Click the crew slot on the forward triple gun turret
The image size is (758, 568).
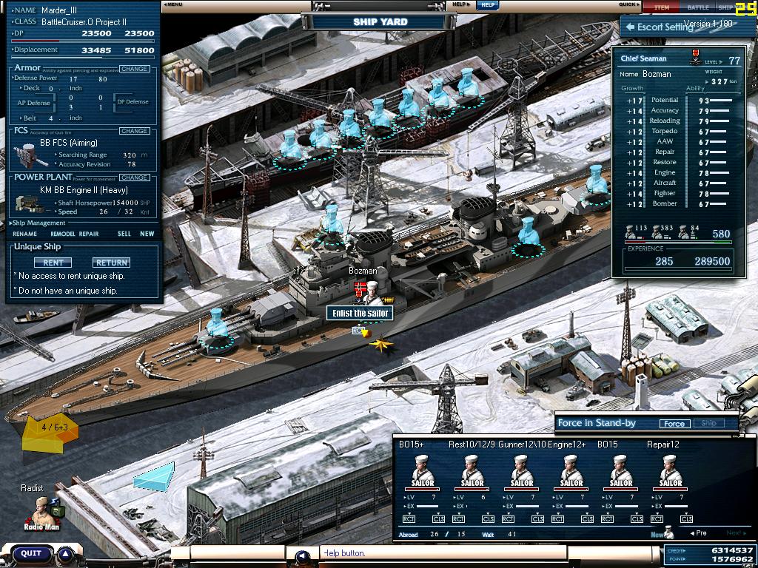tap(217, 331)
